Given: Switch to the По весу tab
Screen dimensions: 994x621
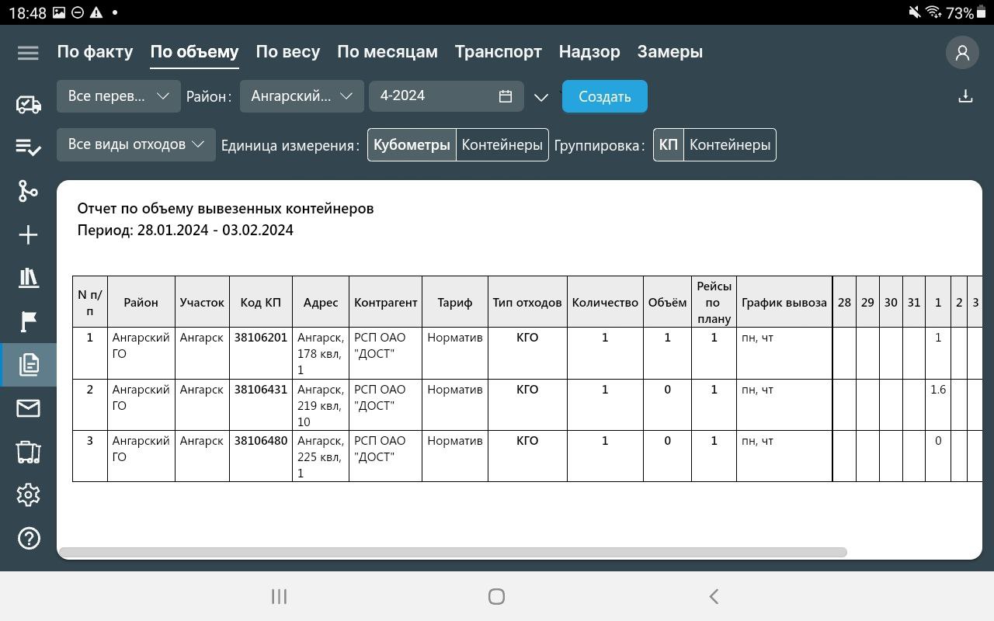Looking at the screenshot, I should tap(287, 52).
